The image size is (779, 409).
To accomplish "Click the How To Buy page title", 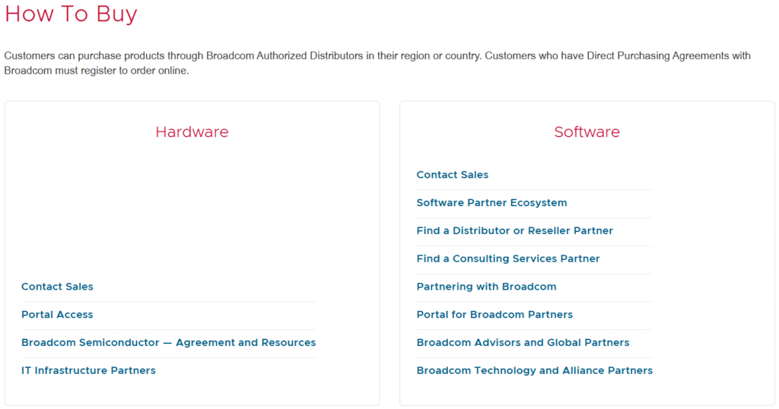I will pos(71,14).
